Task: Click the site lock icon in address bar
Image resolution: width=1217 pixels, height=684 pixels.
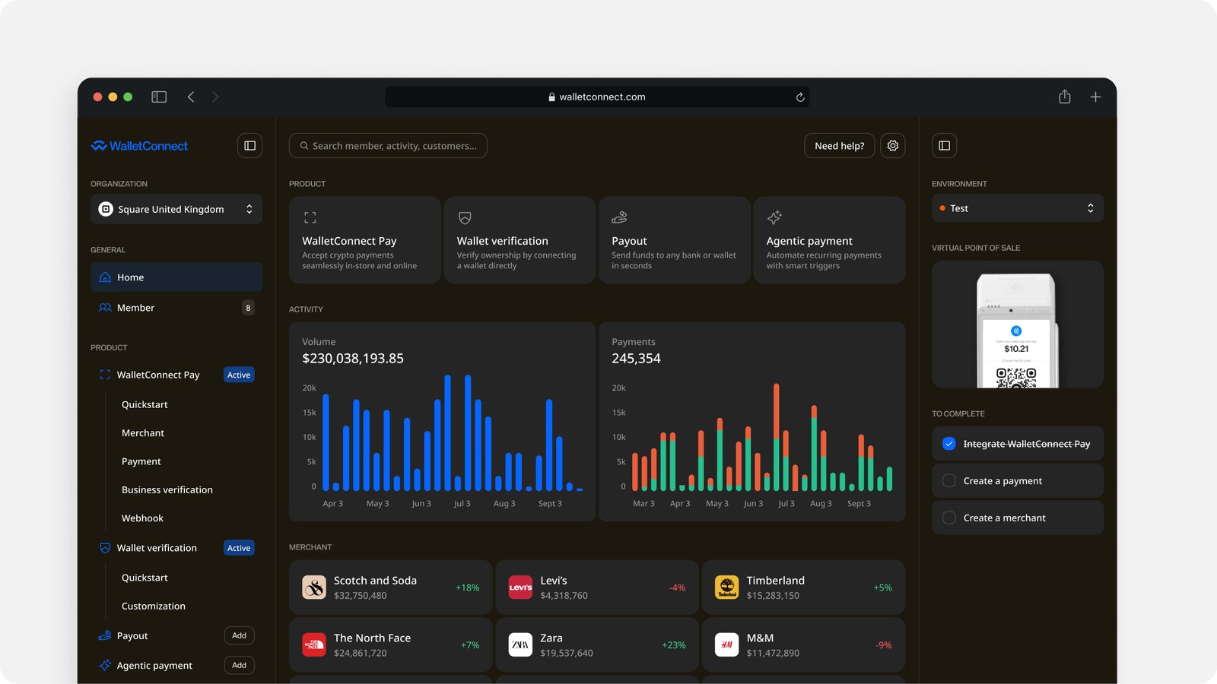Action: point(551,97)
